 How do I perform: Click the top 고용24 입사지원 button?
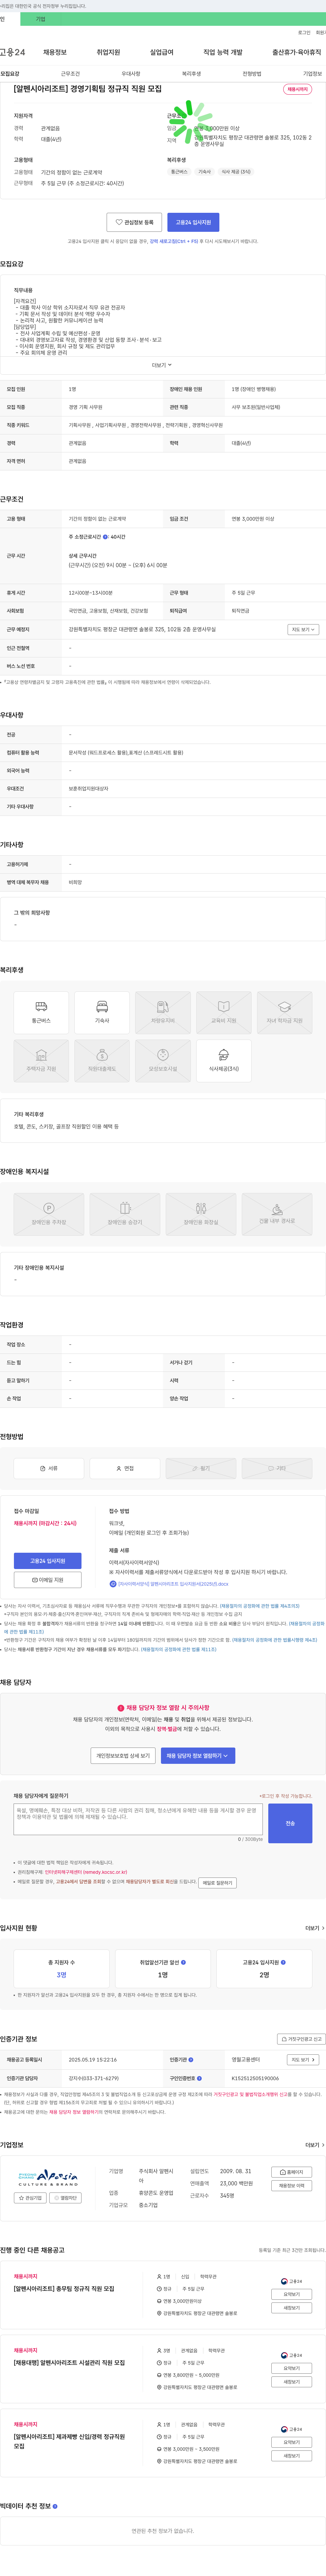pos(193,222)
